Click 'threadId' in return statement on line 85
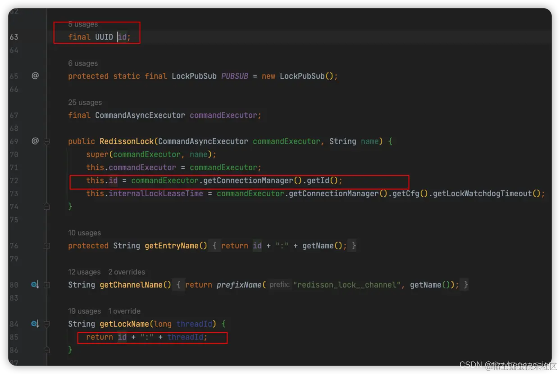This screenshot has height=374, width=560. (x=185, y=337)
